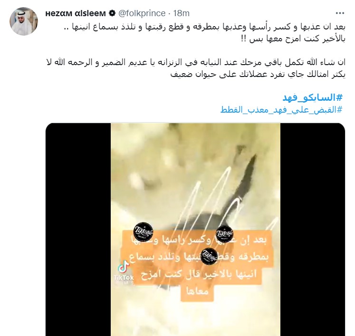
Task: Click the verified badge next to the name
Action: point(112,13)
